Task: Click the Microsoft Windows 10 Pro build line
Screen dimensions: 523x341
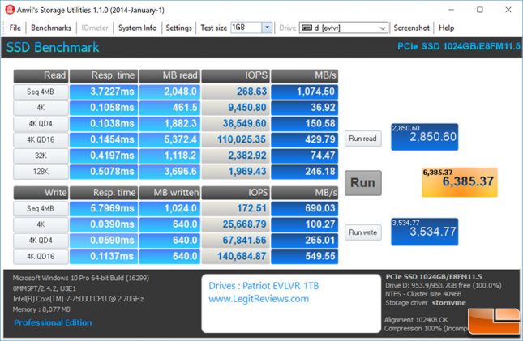Action: coord(81,278)
